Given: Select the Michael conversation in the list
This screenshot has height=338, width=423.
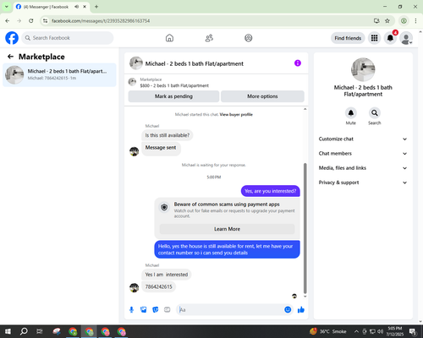Looking at the screenshot, I should [59, 74].
